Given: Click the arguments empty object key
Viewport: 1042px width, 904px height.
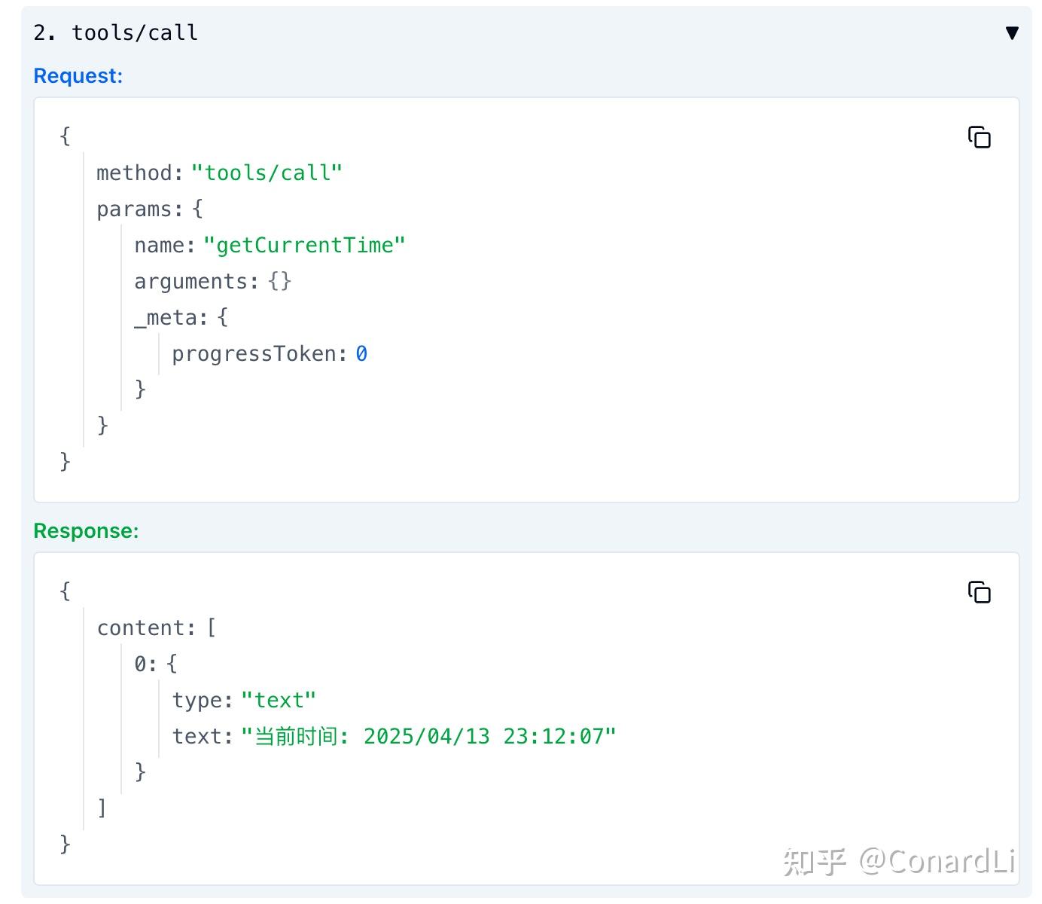Looking at the screenshot, I should 191,281.
